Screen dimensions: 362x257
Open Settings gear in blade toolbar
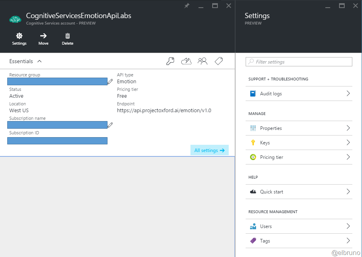pos(19,36)
